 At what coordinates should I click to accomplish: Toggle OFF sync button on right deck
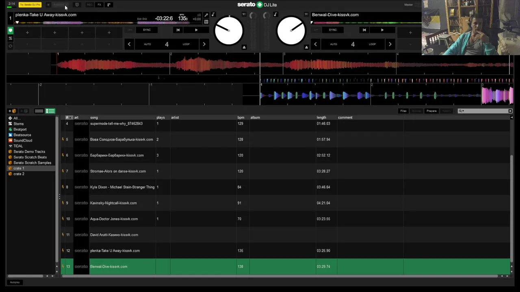[316, 30]
